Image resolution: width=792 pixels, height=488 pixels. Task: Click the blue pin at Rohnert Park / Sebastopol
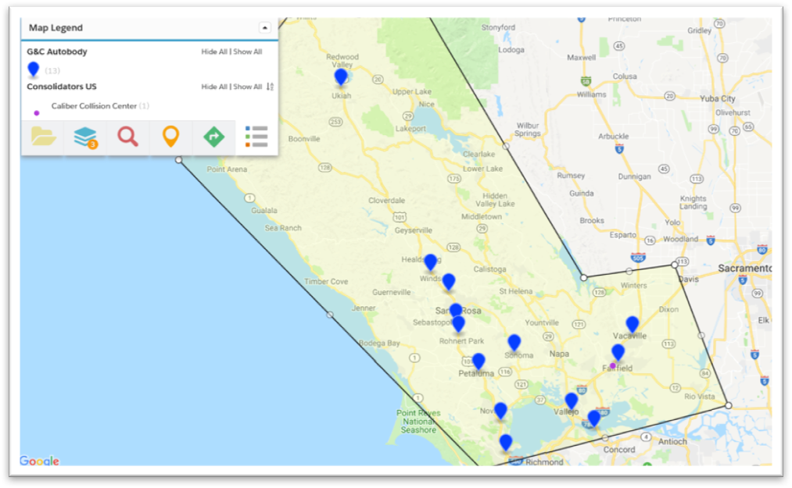point(458,324)
